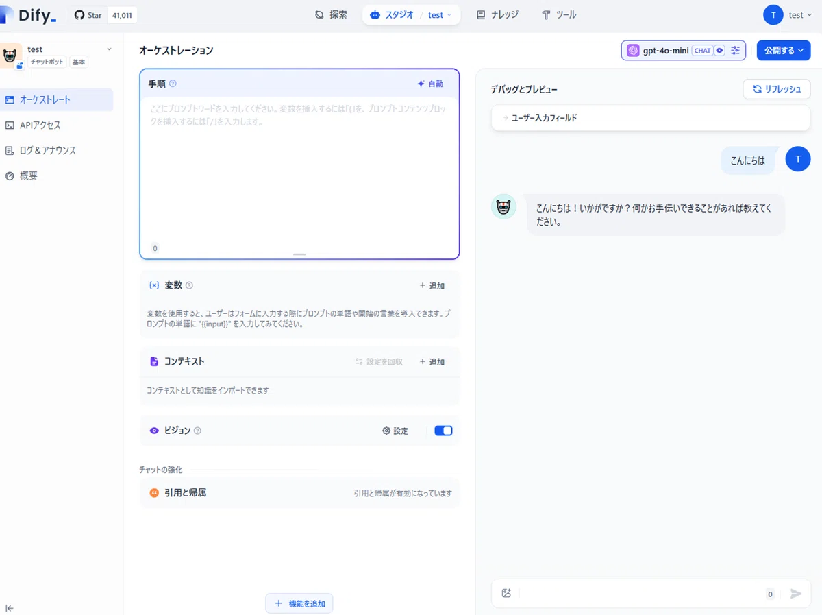The height and width of the screenshot is (615, 822).
Task: Click the 機能を追加 button
Action: point(299,603)
